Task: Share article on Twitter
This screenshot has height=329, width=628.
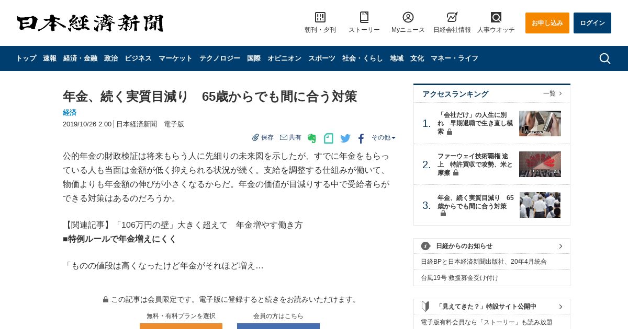Action: tap(345, 138)
